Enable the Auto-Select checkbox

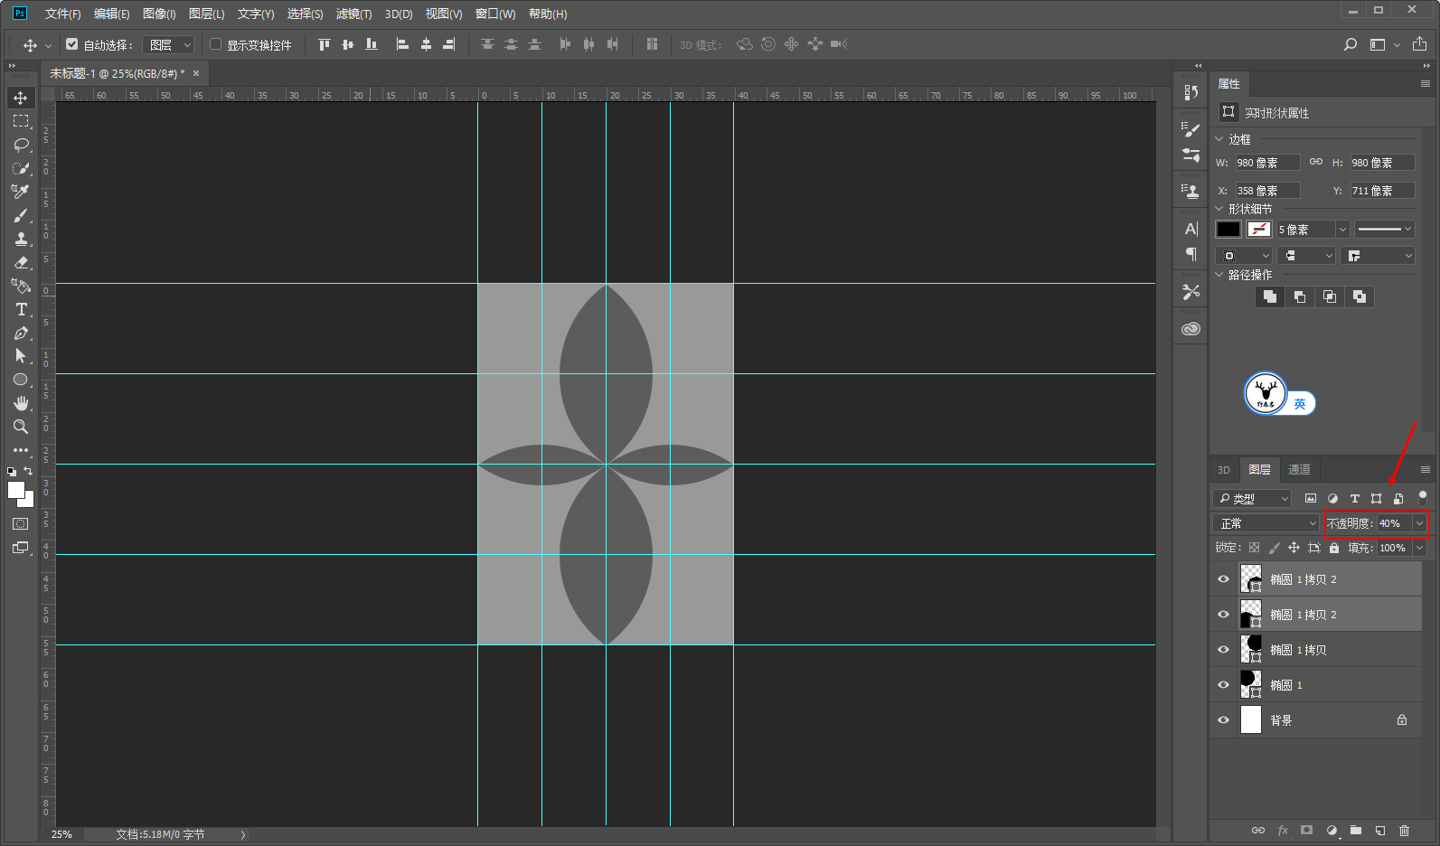(x=72, y=44)
